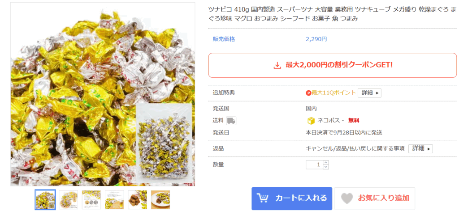Get the 最大2,000円の割引クーポン banner

[x=332, y=65]
